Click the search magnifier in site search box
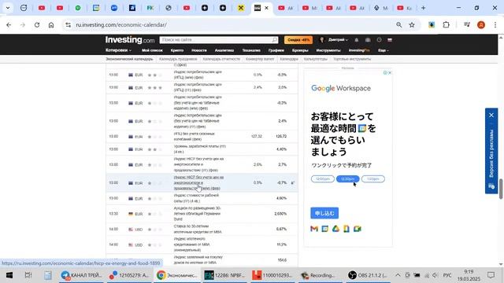This screenshot has height=283, width=504. 275,40
